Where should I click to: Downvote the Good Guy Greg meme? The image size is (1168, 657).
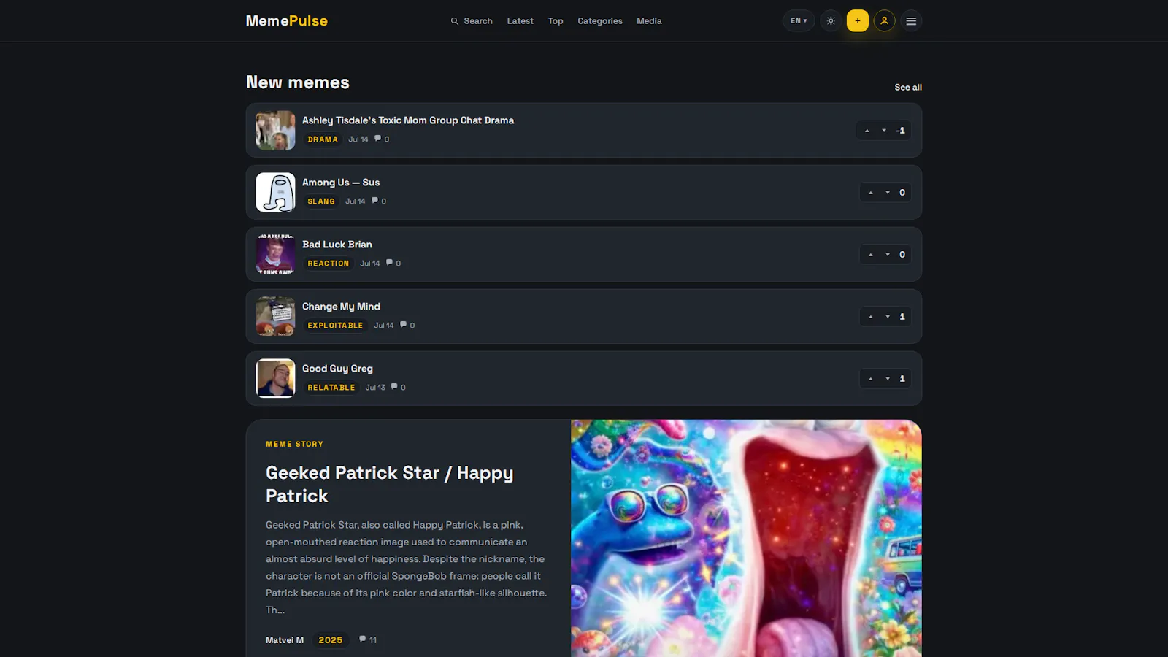pos(888,379)
